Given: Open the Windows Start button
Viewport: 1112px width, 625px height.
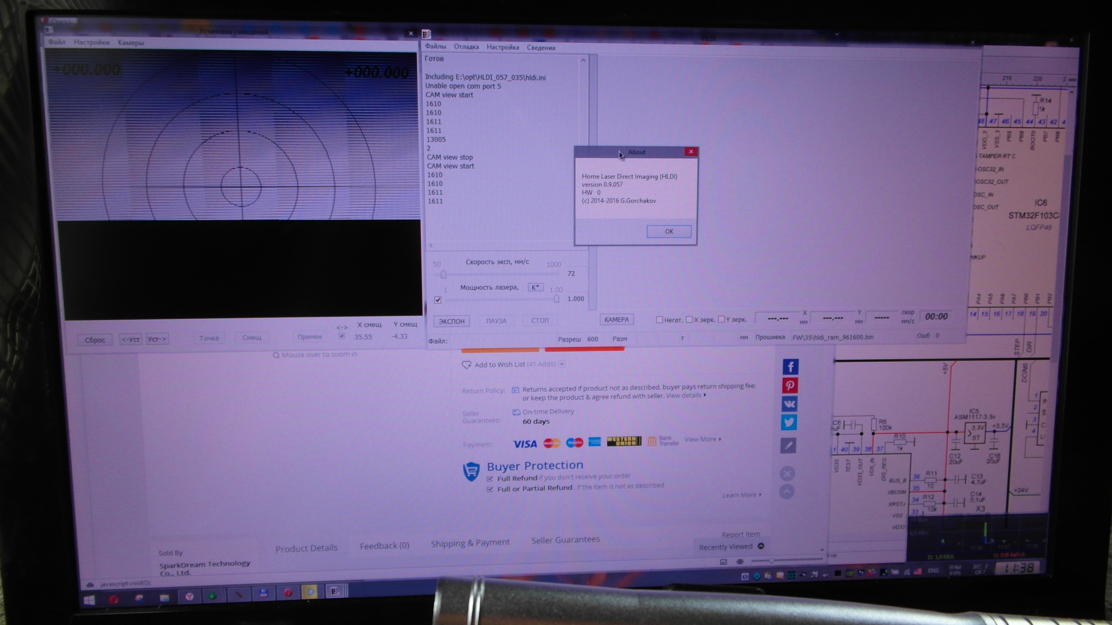Looking at the screenshot, I should point(89,600).
